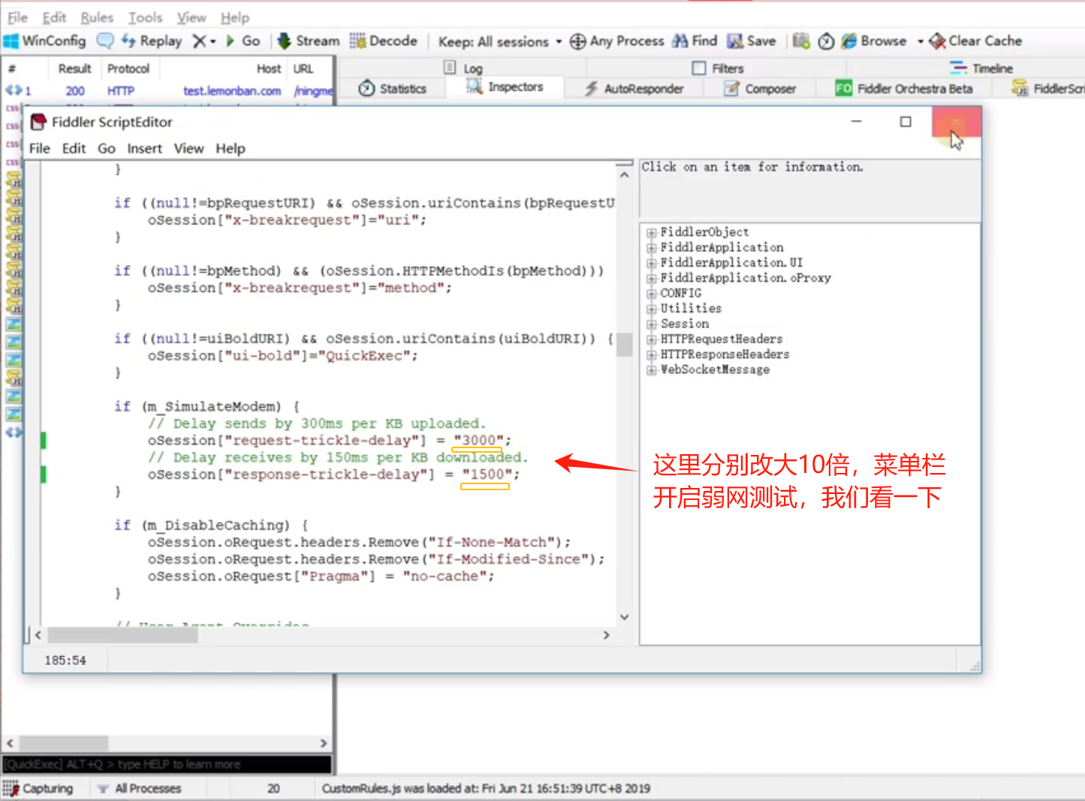Open the AutoResponder tab

point(634,89)
